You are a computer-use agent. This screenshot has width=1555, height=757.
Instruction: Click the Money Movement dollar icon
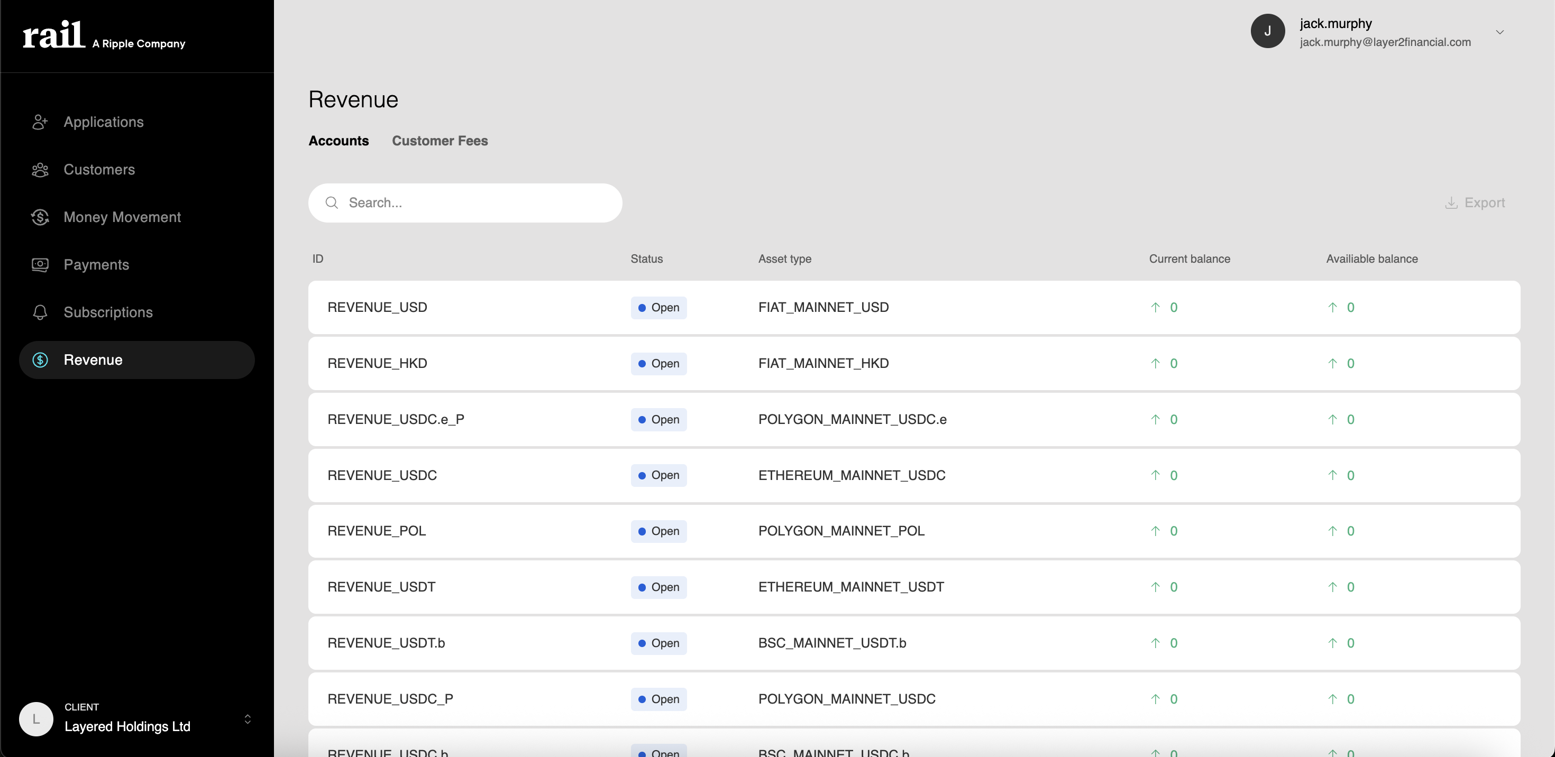click(x=40, y=217)
